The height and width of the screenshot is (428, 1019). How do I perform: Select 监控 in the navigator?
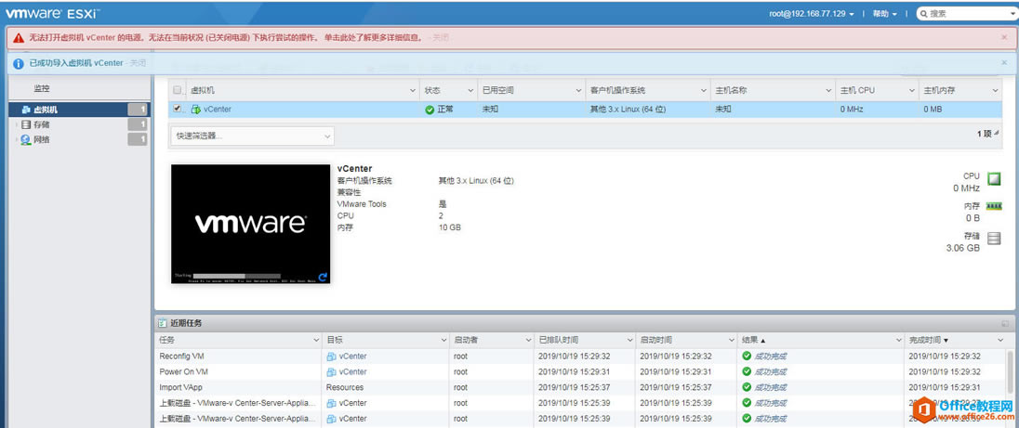[x=42, y=88]
